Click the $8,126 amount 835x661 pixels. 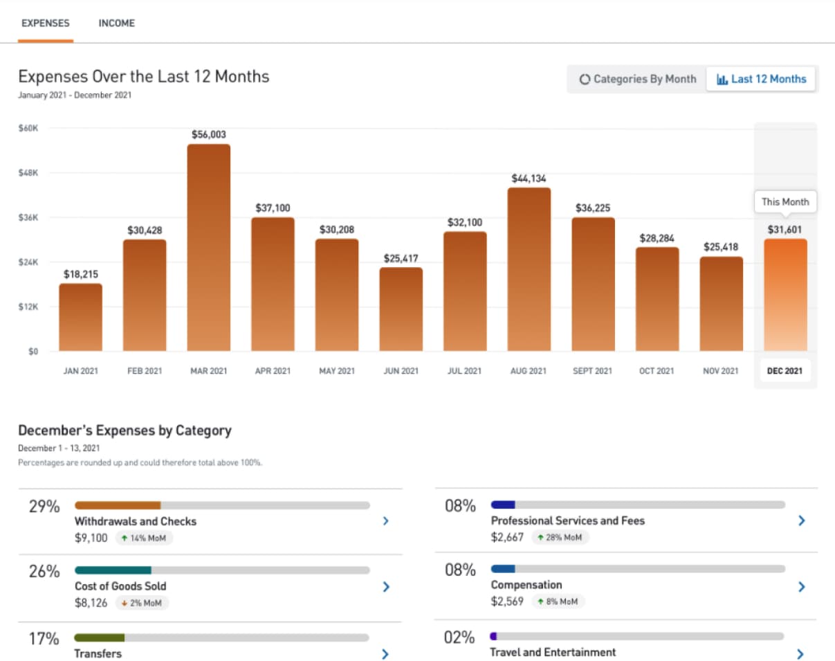point(91,603)
